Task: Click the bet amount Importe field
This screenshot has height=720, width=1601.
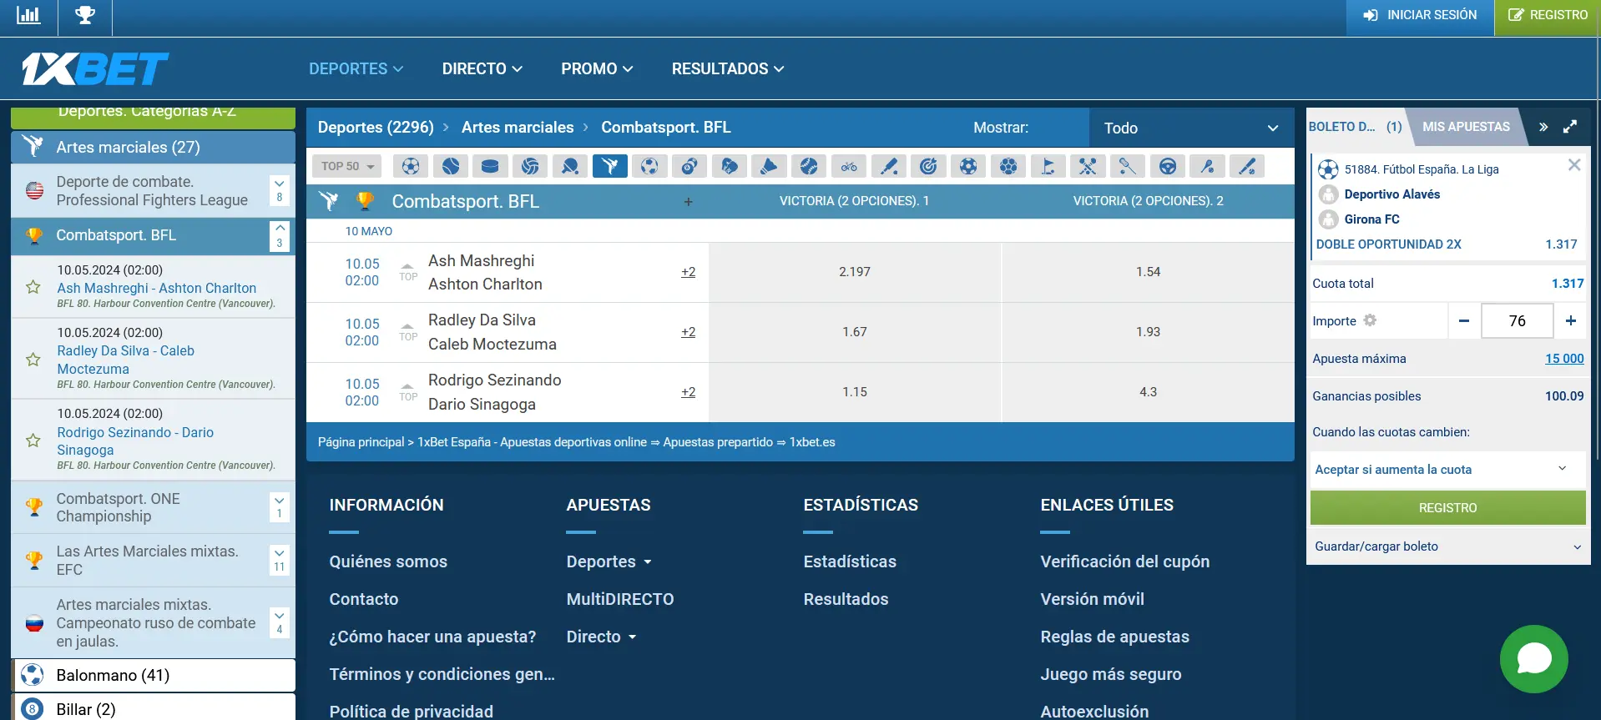Action: (1517, 321)
